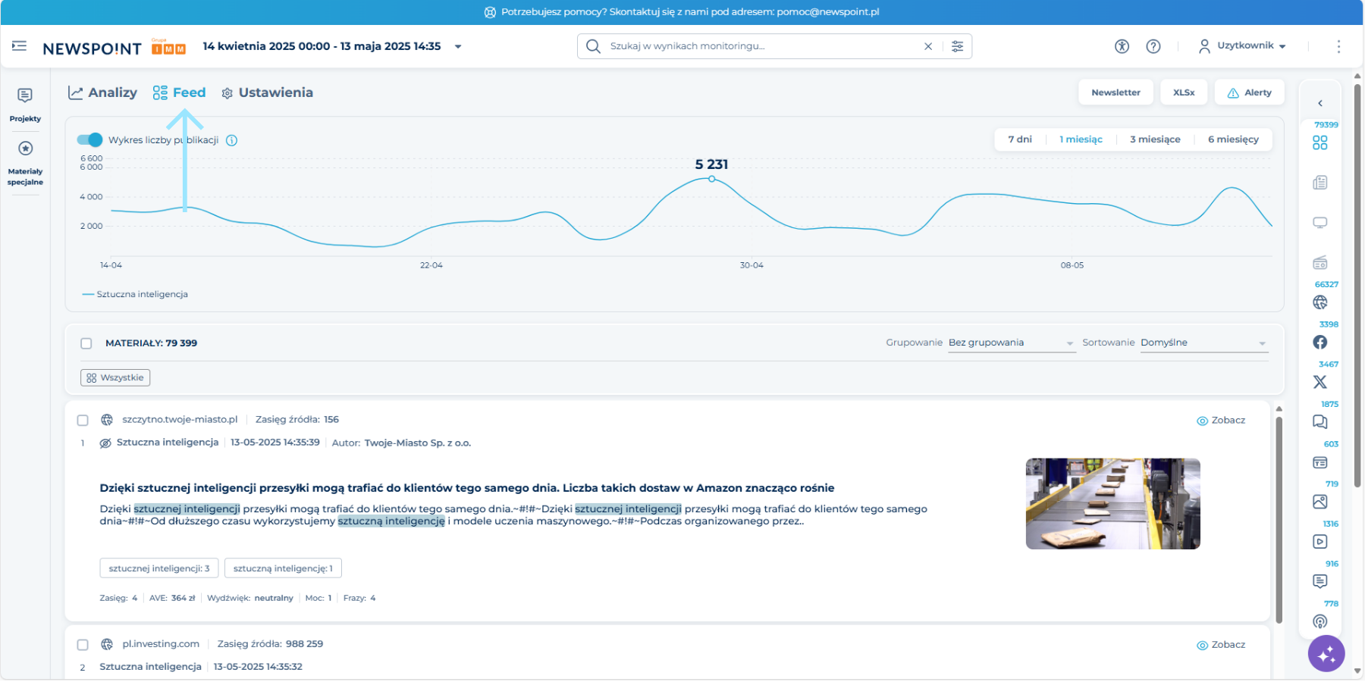Toggle the Wykres liczby publikacji switch
This screenshot has height=682, width=1365.
(89, 139)
